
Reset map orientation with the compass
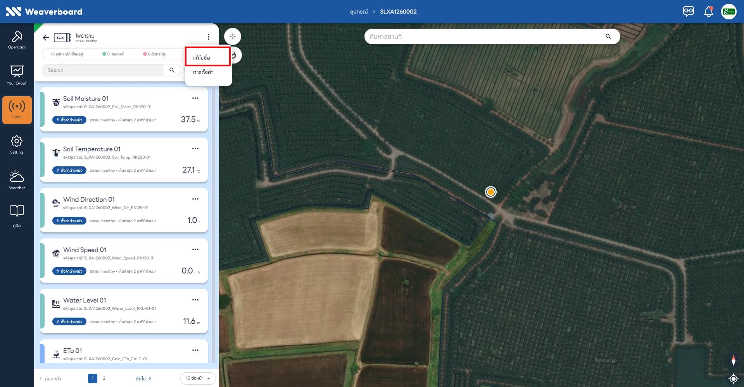tap(733, 360)
